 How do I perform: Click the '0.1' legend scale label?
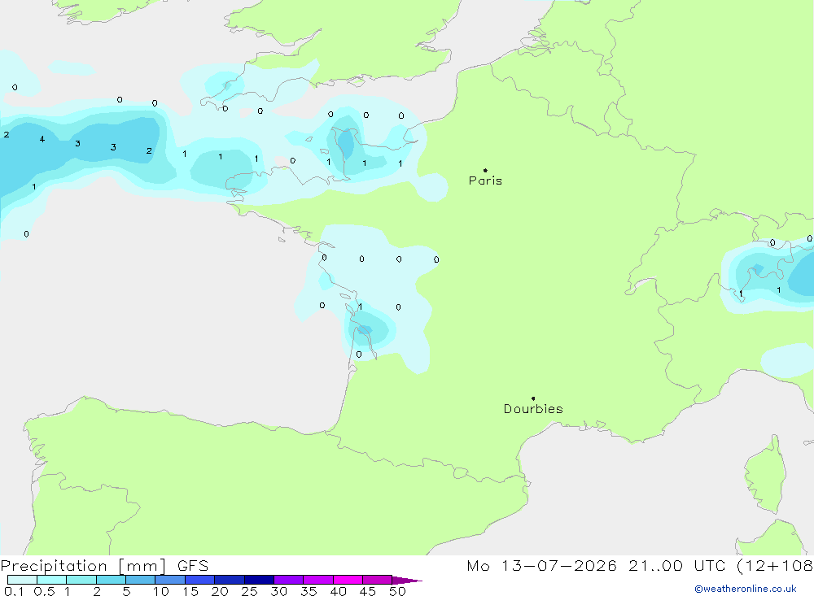point(14,591)
